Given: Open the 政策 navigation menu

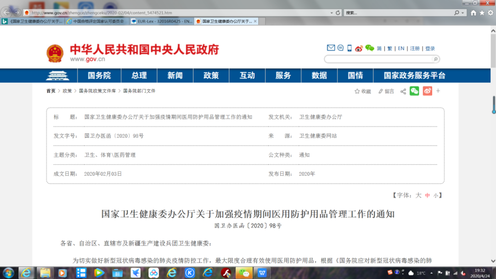Looking at the screenshot, I should 211,75.
